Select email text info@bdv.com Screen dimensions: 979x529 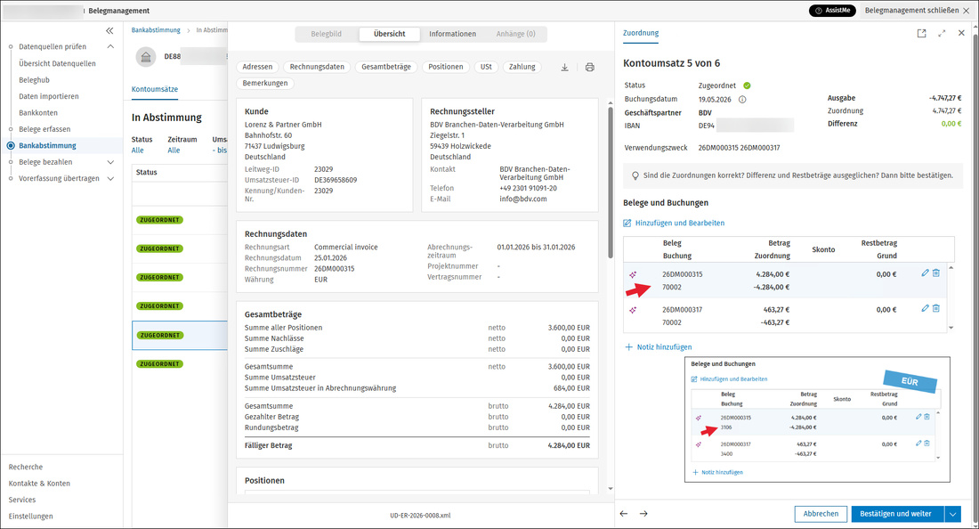(523, 199)
